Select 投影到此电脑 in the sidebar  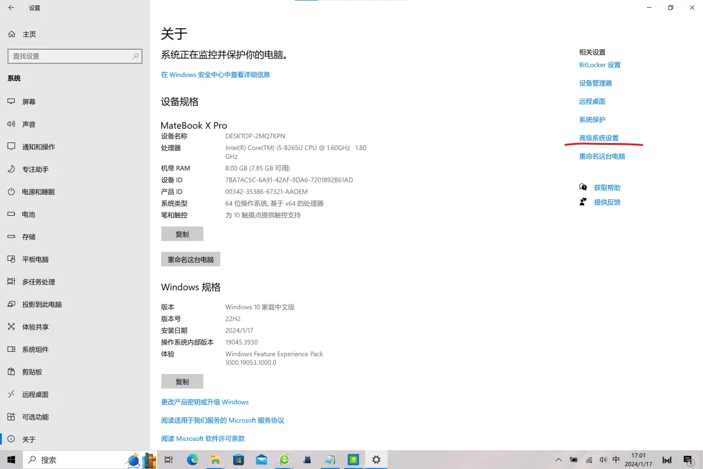(x=75, y=304)
